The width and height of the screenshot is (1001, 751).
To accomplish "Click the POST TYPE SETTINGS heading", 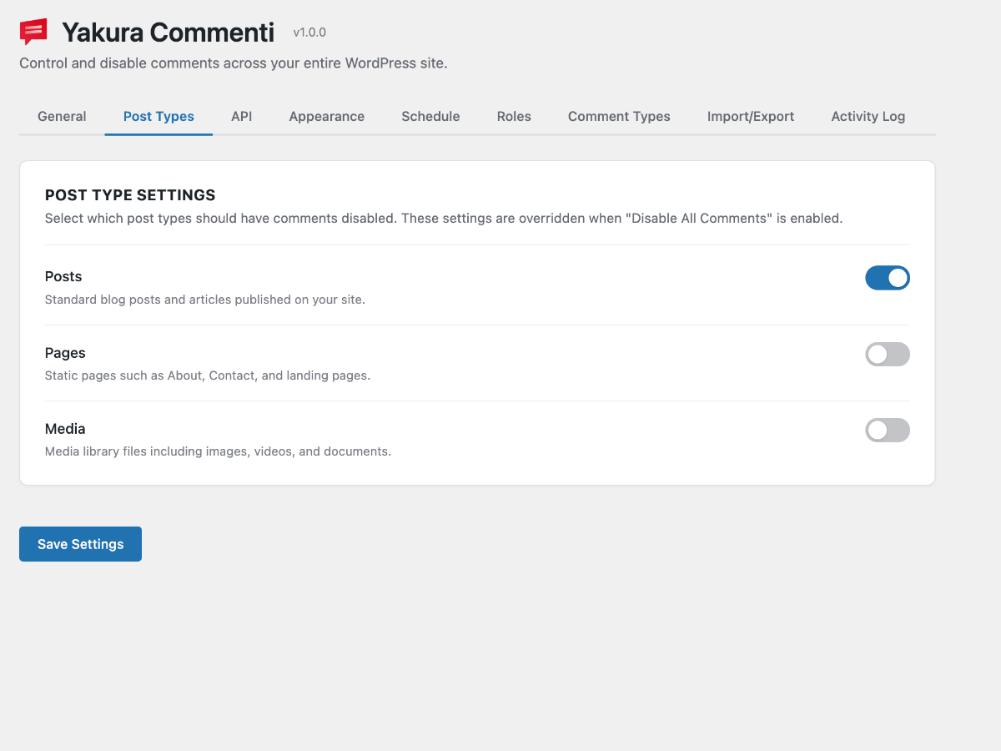I will (130, 194).
